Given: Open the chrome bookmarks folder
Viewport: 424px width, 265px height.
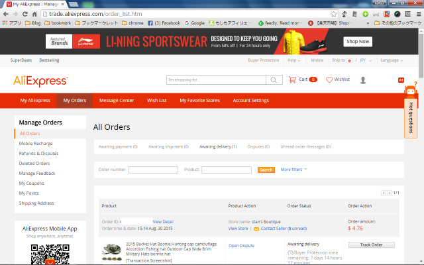Looking at the screenshot, I should (x=132, y=23).
